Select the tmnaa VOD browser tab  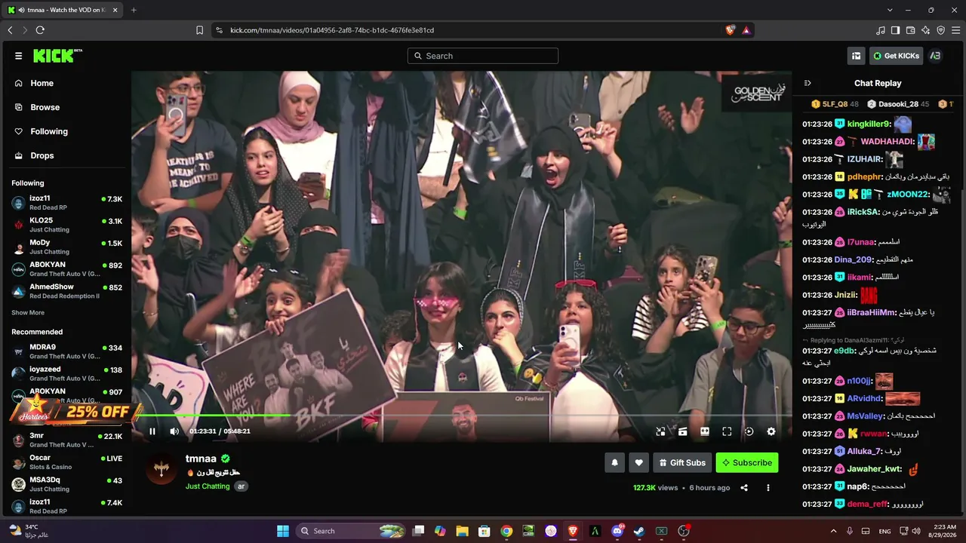click(63, 10)
